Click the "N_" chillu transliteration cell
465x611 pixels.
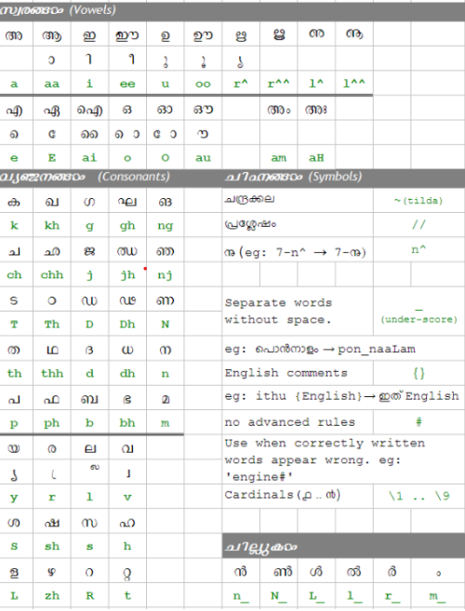[x=278, y=596]
